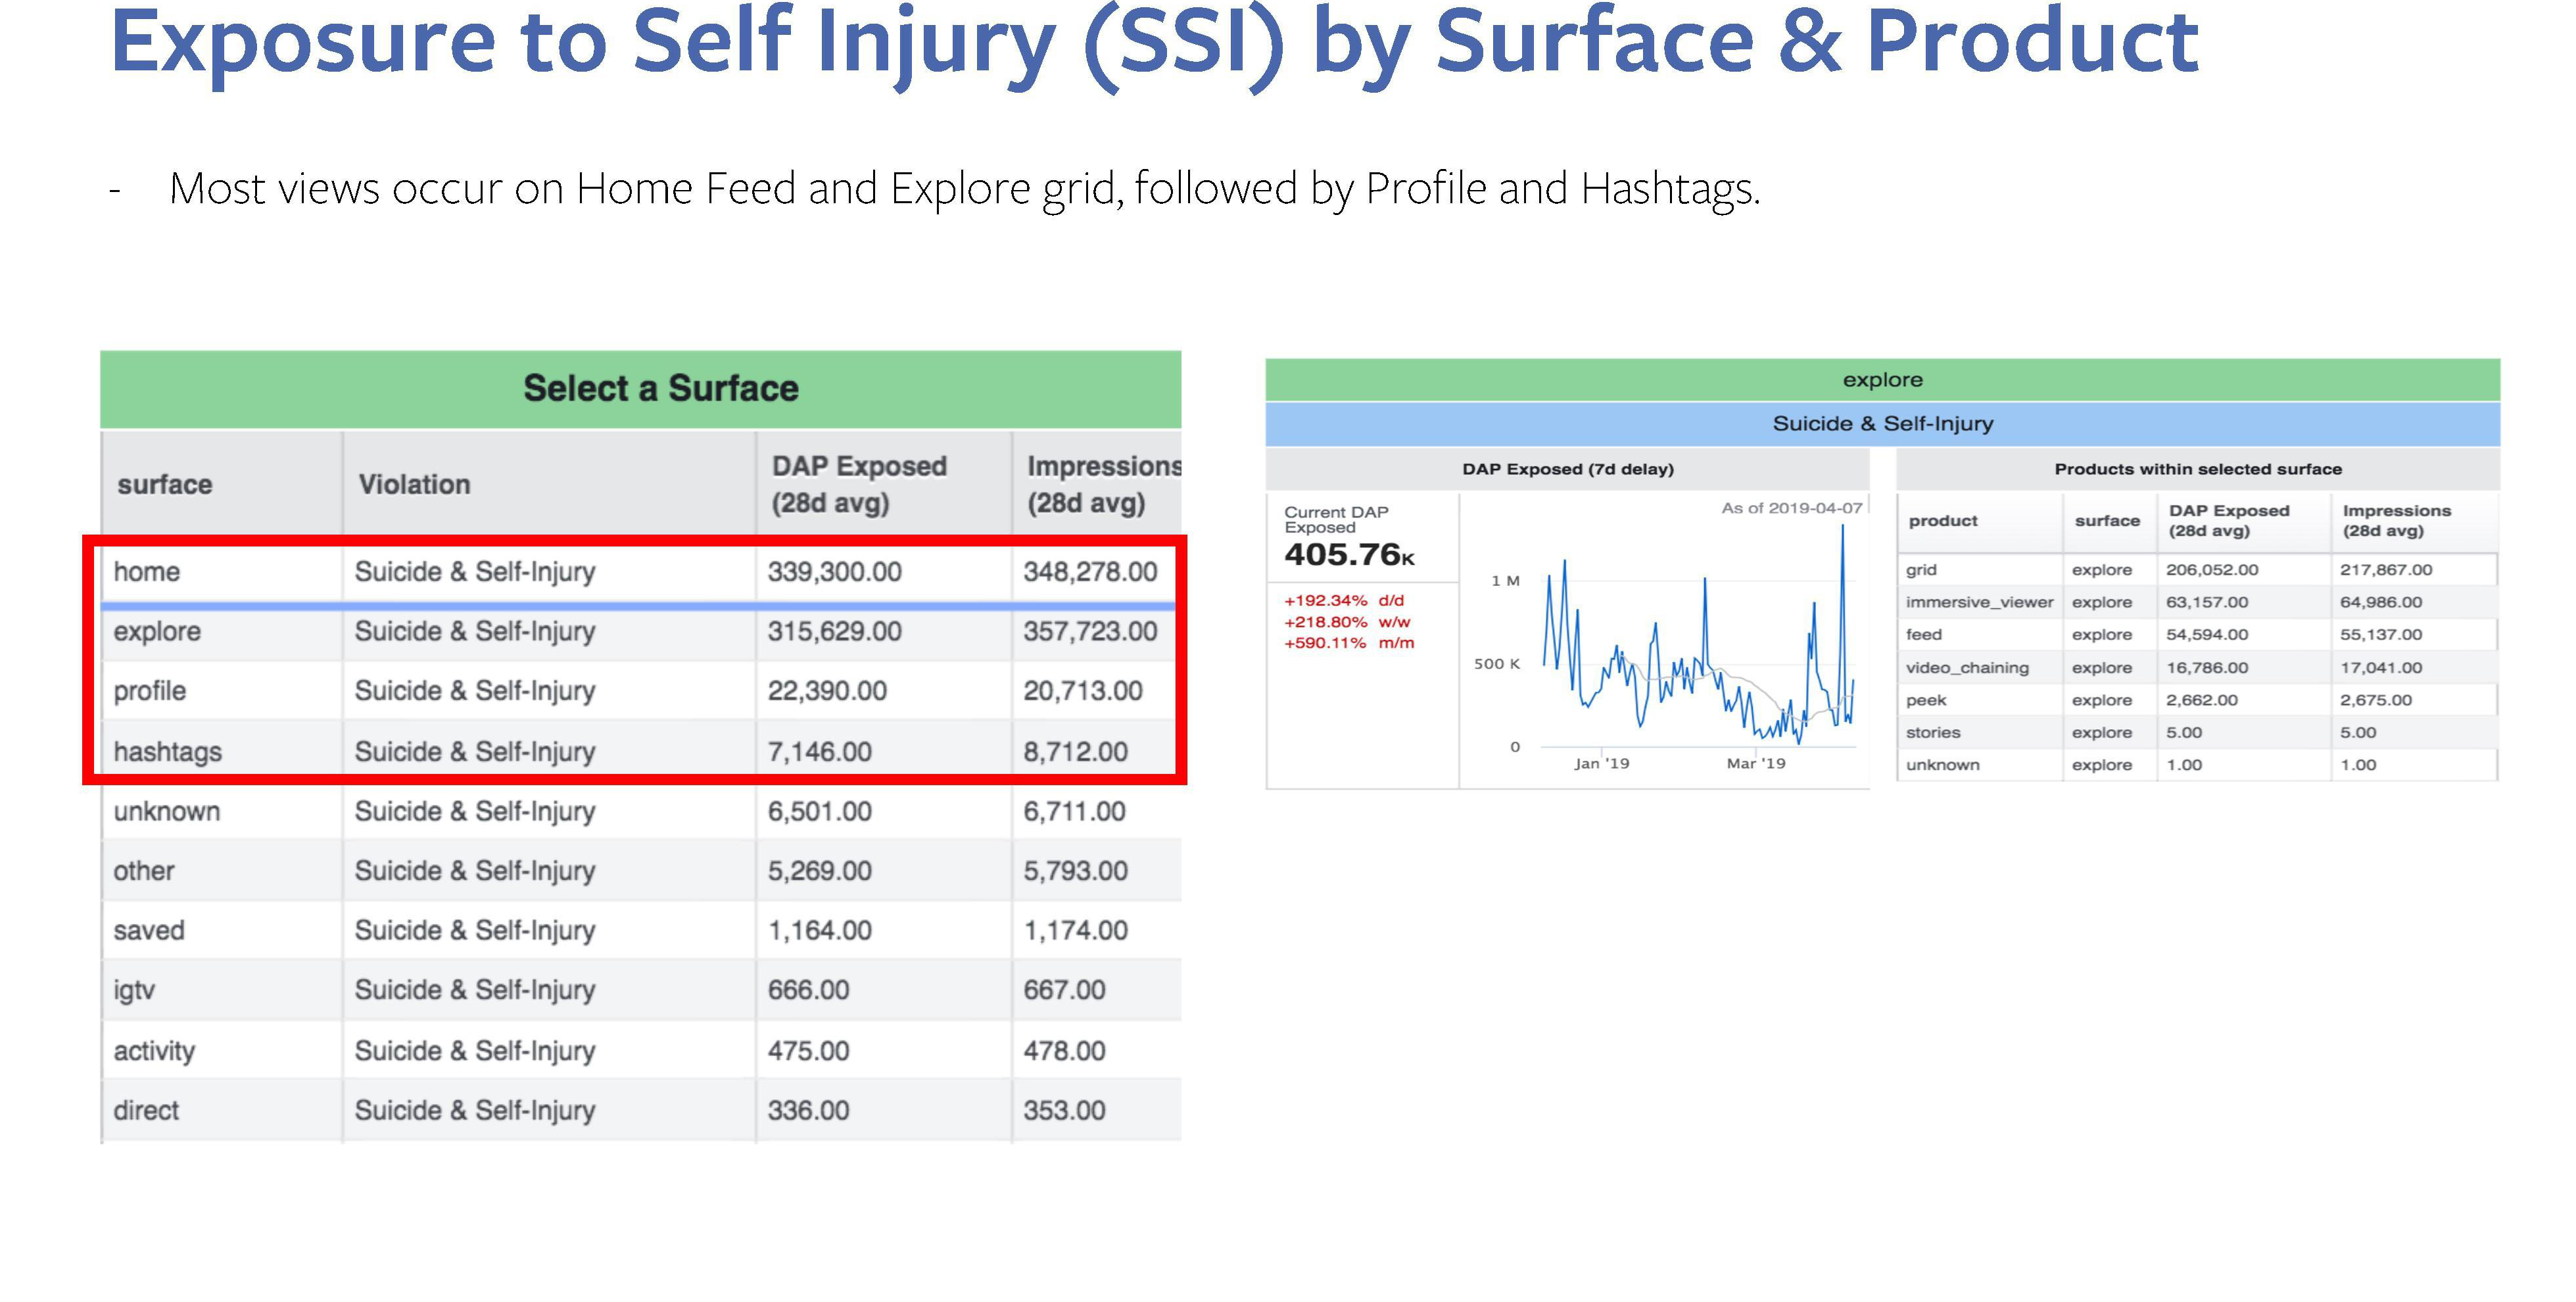The height and width of the screenshot is (1302, 2576).
Task: Click the Current DAP Exposed 405.76K value
Action: tap(1349, 554)
